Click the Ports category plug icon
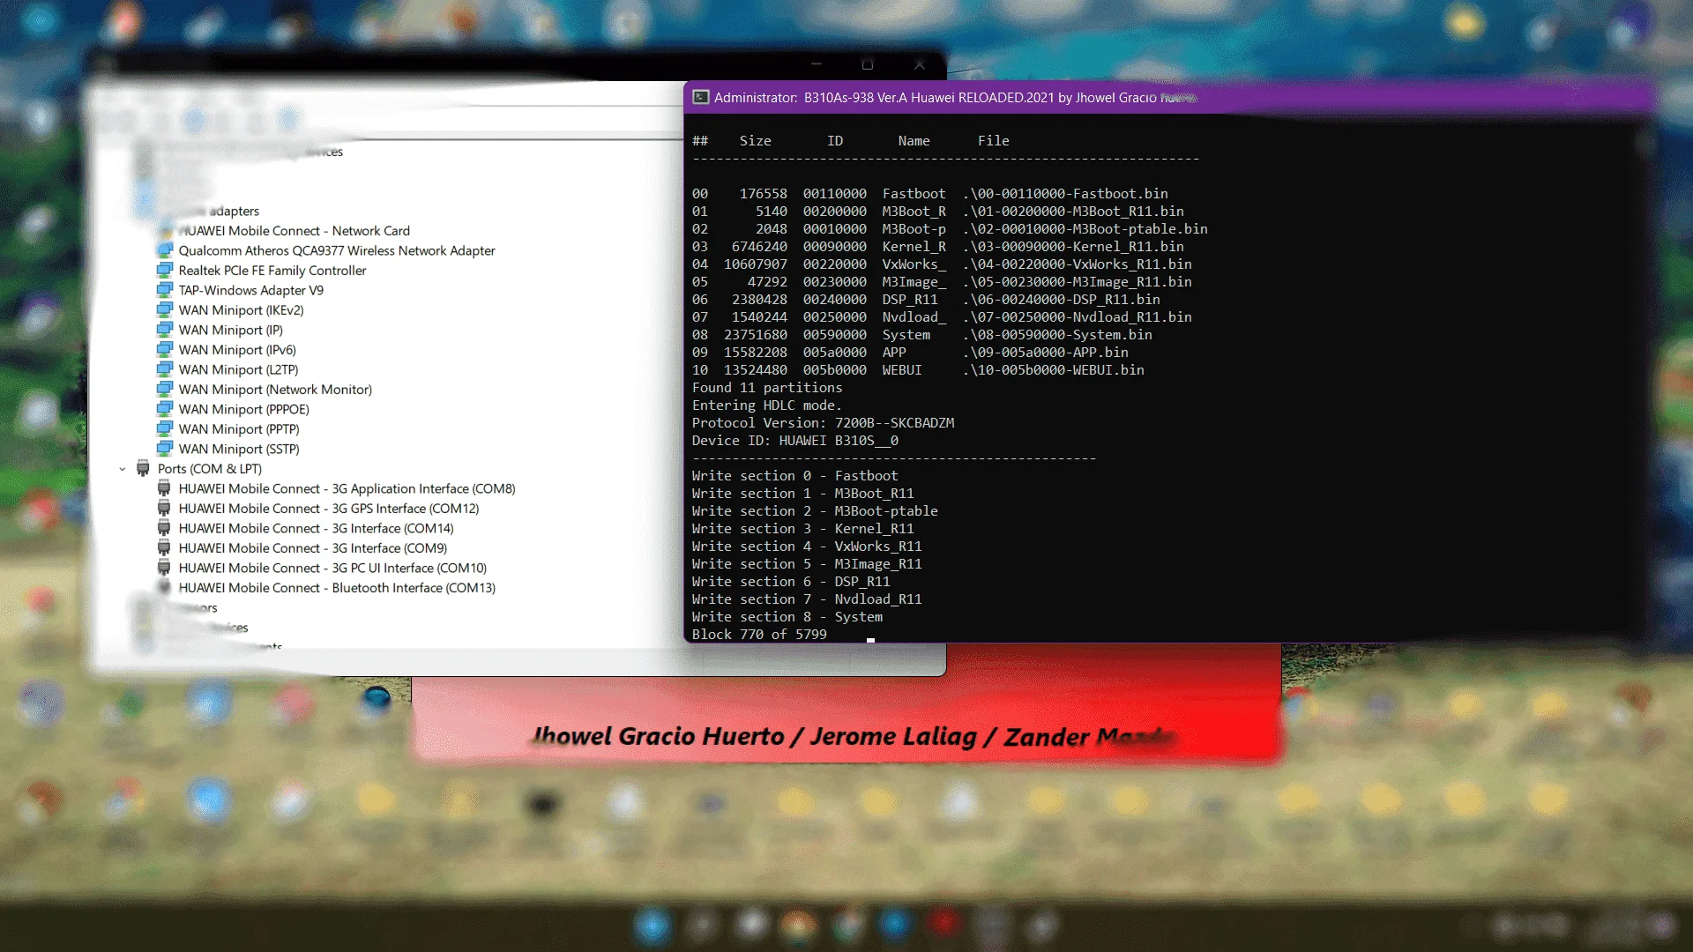The width and height of the screenshot is (1693, 952). 143,469
